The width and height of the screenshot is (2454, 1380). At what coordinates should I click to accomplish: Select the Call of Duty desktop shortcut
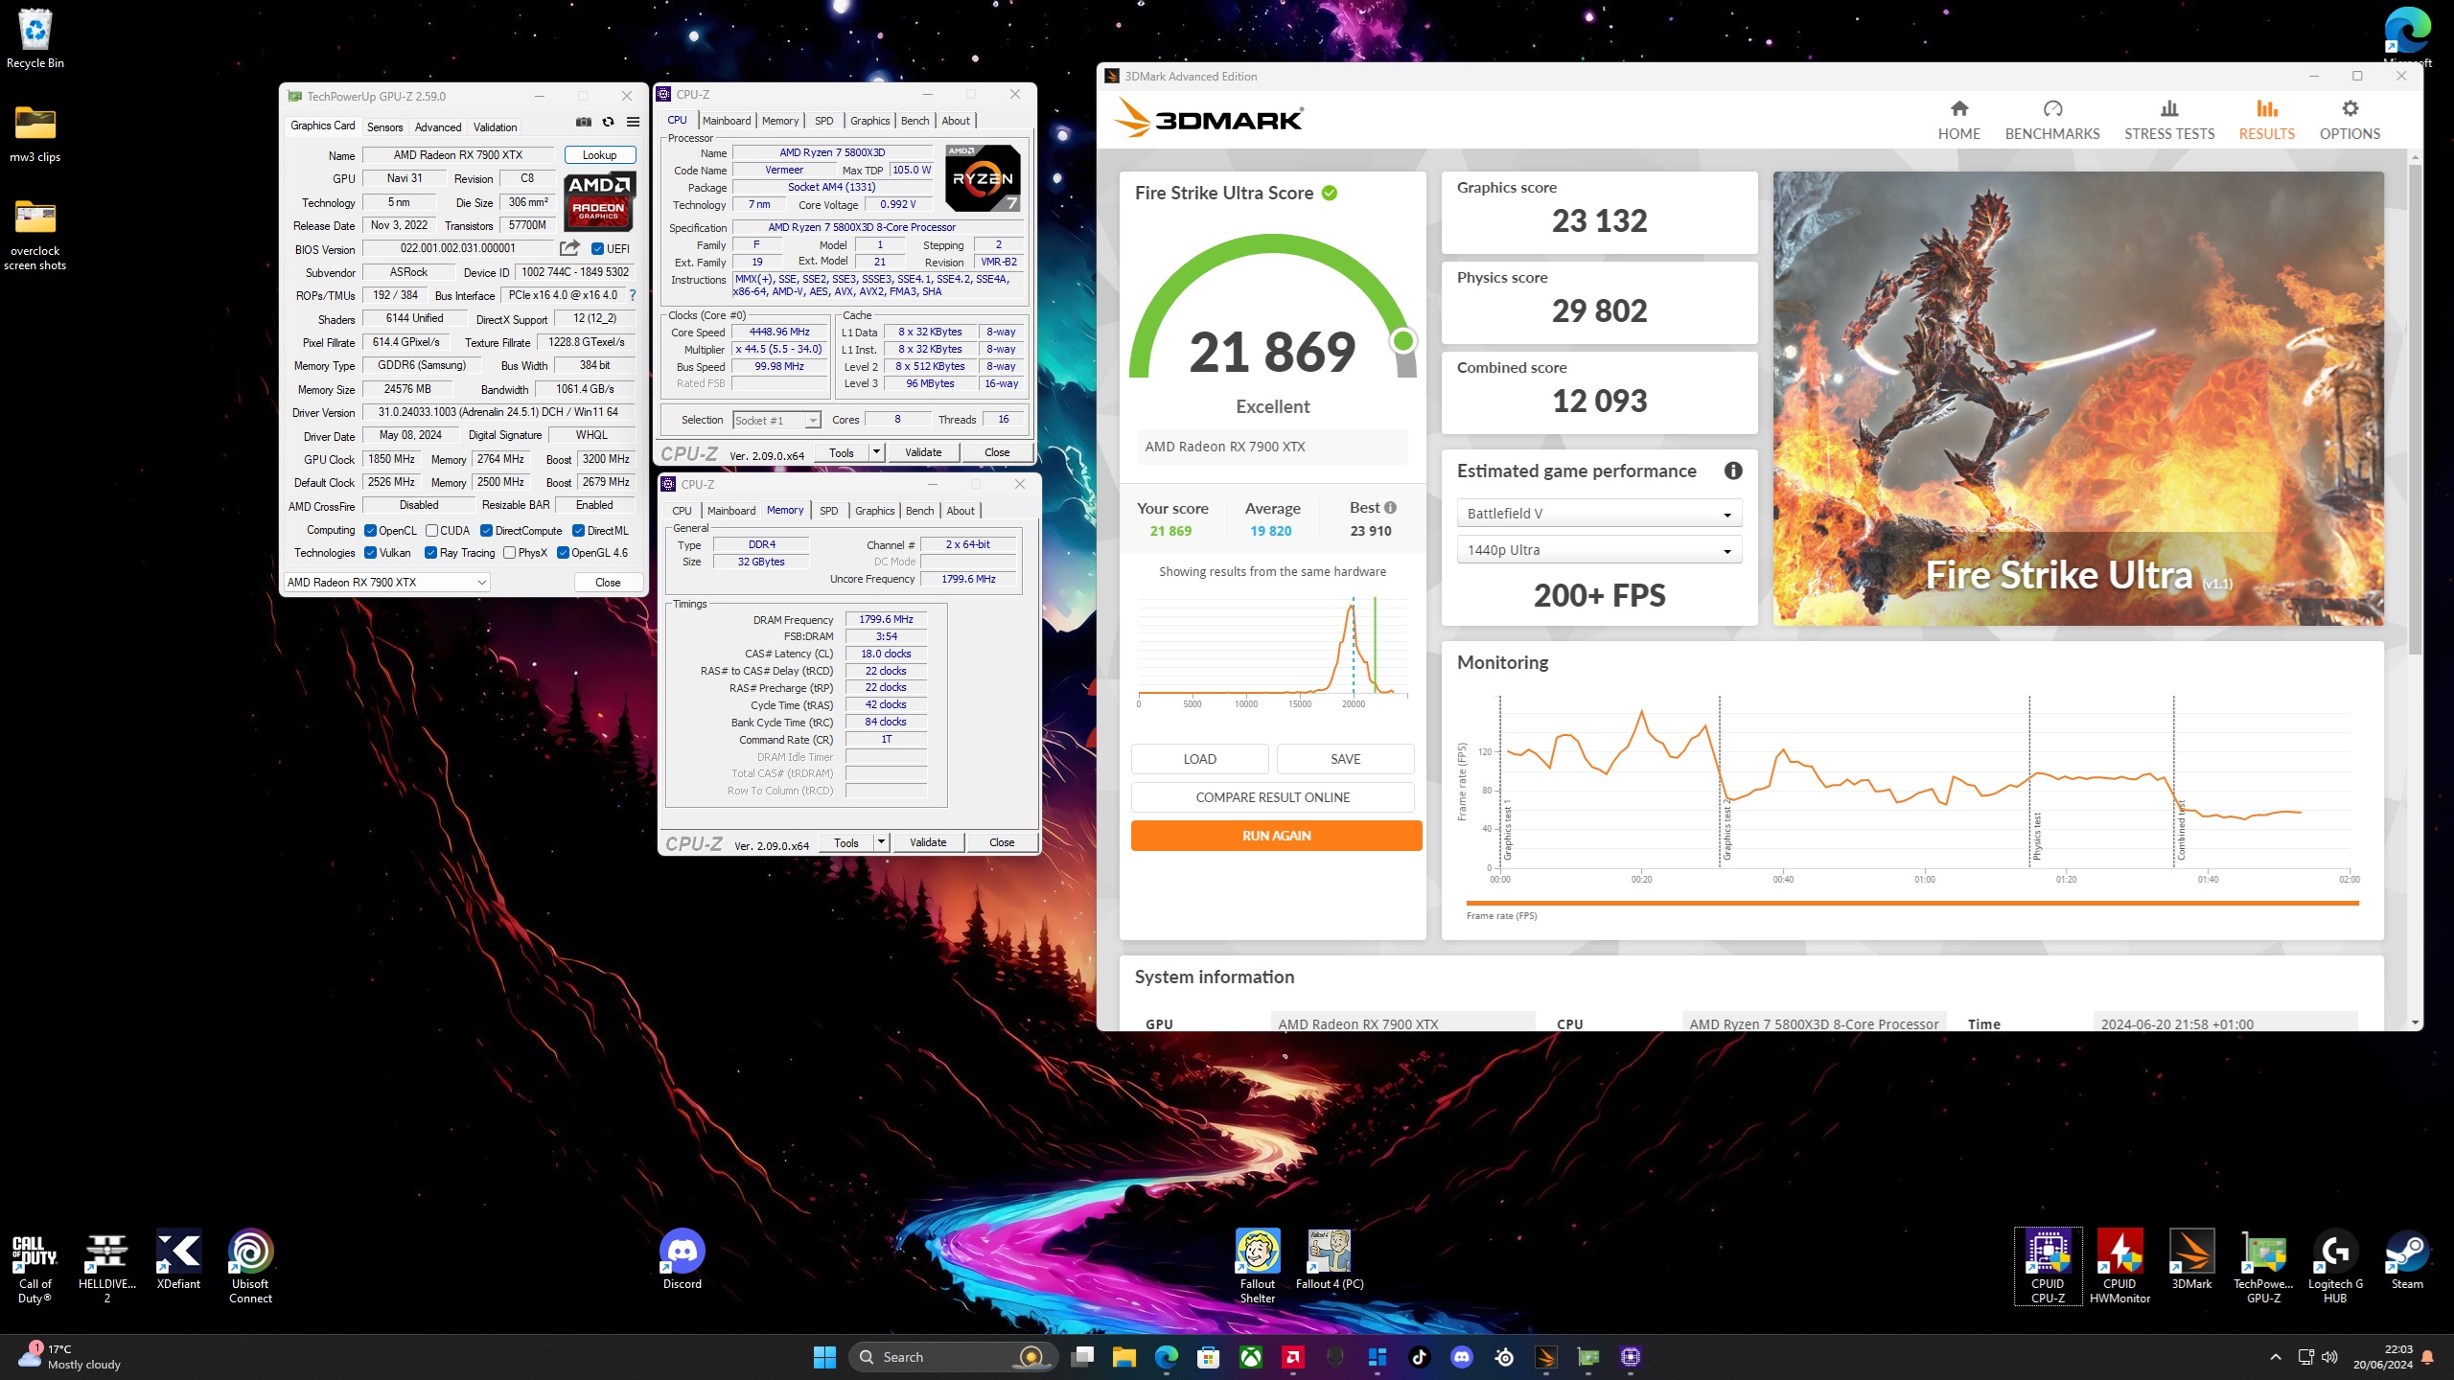coord(35,1267)
